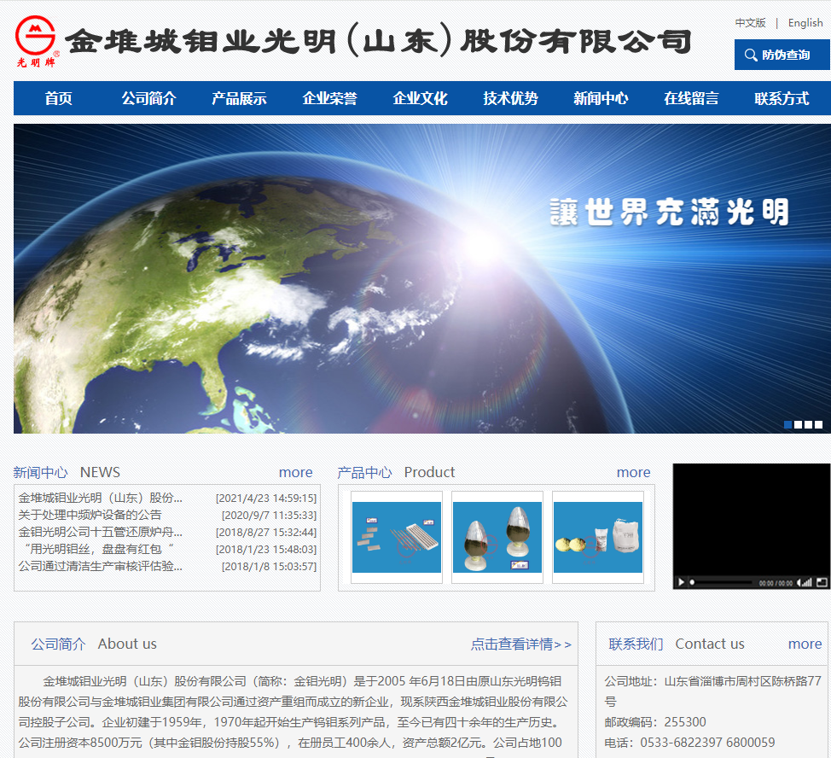This screenshot has height=758, width=831.
Task: Go to 新闻中心 in navigation bar
Action: coord(601,98)
